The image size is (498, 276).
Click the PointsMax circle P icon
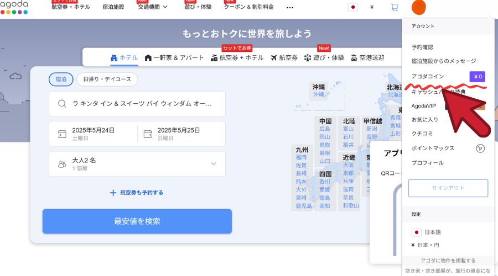pos(480,148)
